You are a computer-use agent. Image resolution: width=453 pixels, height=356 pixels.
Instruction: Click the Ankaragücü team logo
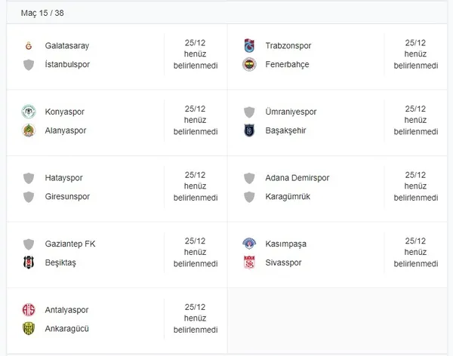(29, 328)
